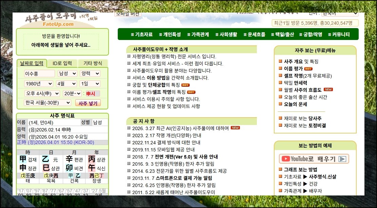Open 재미로 보는 토정비결 link
This screenshot has height=208, width=377.
[x=305, y=125]
